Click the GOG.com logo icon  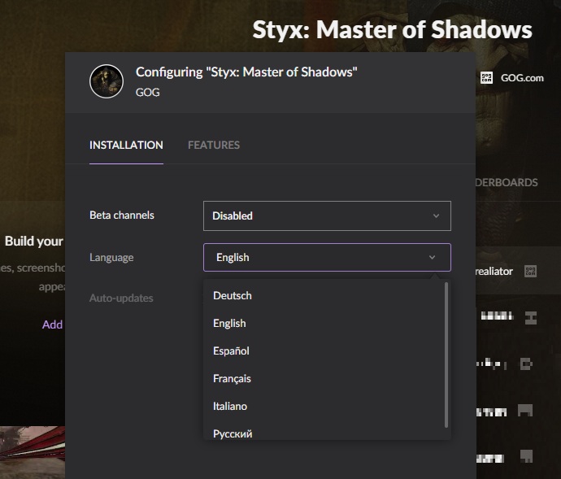click(x=486, y=78)
